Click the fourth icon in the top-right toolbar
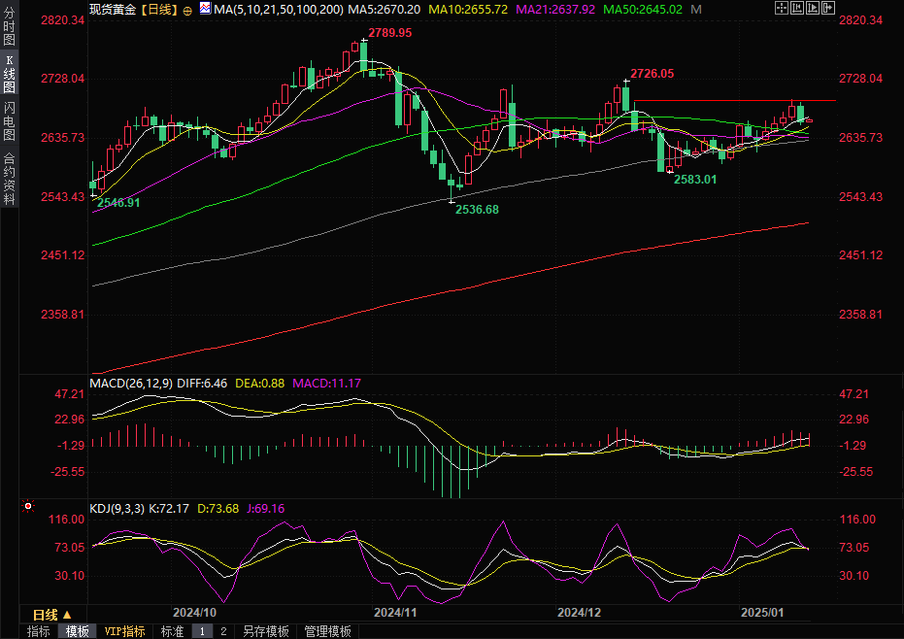The height and width of the screenshot is (639, 904). click(826, 8)
